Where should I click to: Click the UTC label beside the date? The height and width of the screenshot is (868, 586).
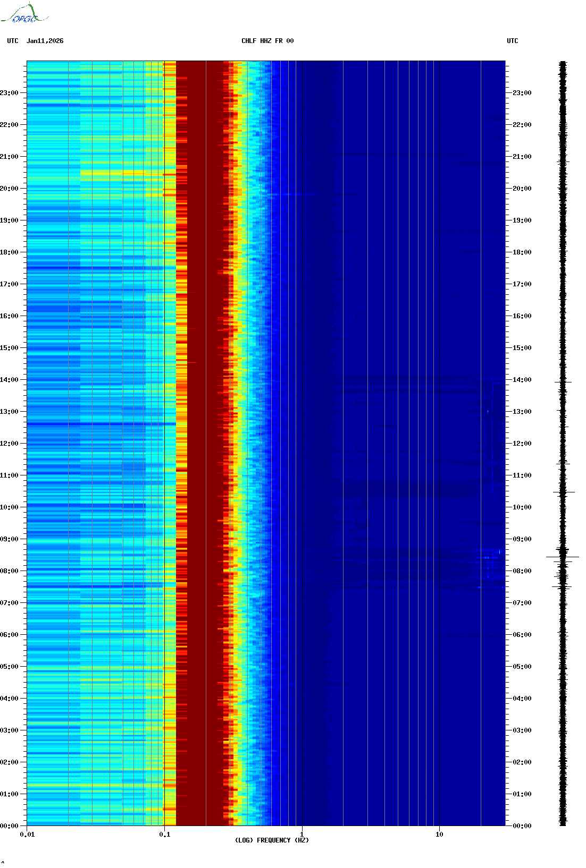(x=13, y=41)
